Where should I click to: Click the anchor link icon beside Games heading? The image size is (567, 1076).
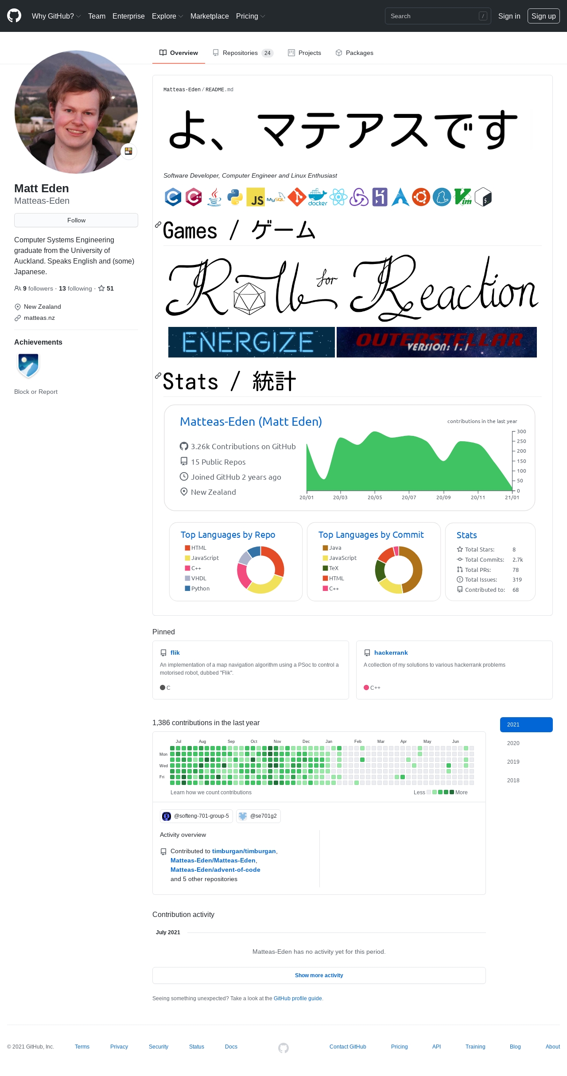(158, 225)
